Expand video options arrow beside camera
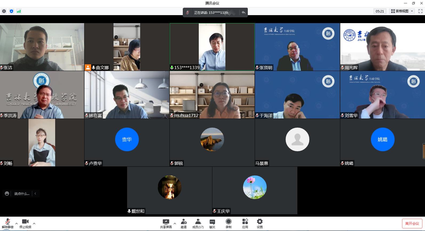425x231 pixels. pyautogui.click(x=34, y=223)
